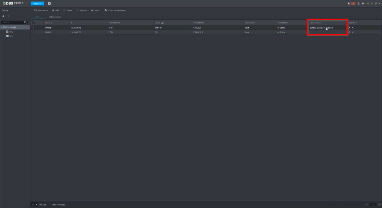Switch to the Video Intercom tab
This screenshot has height=208, width=382.
55,17
